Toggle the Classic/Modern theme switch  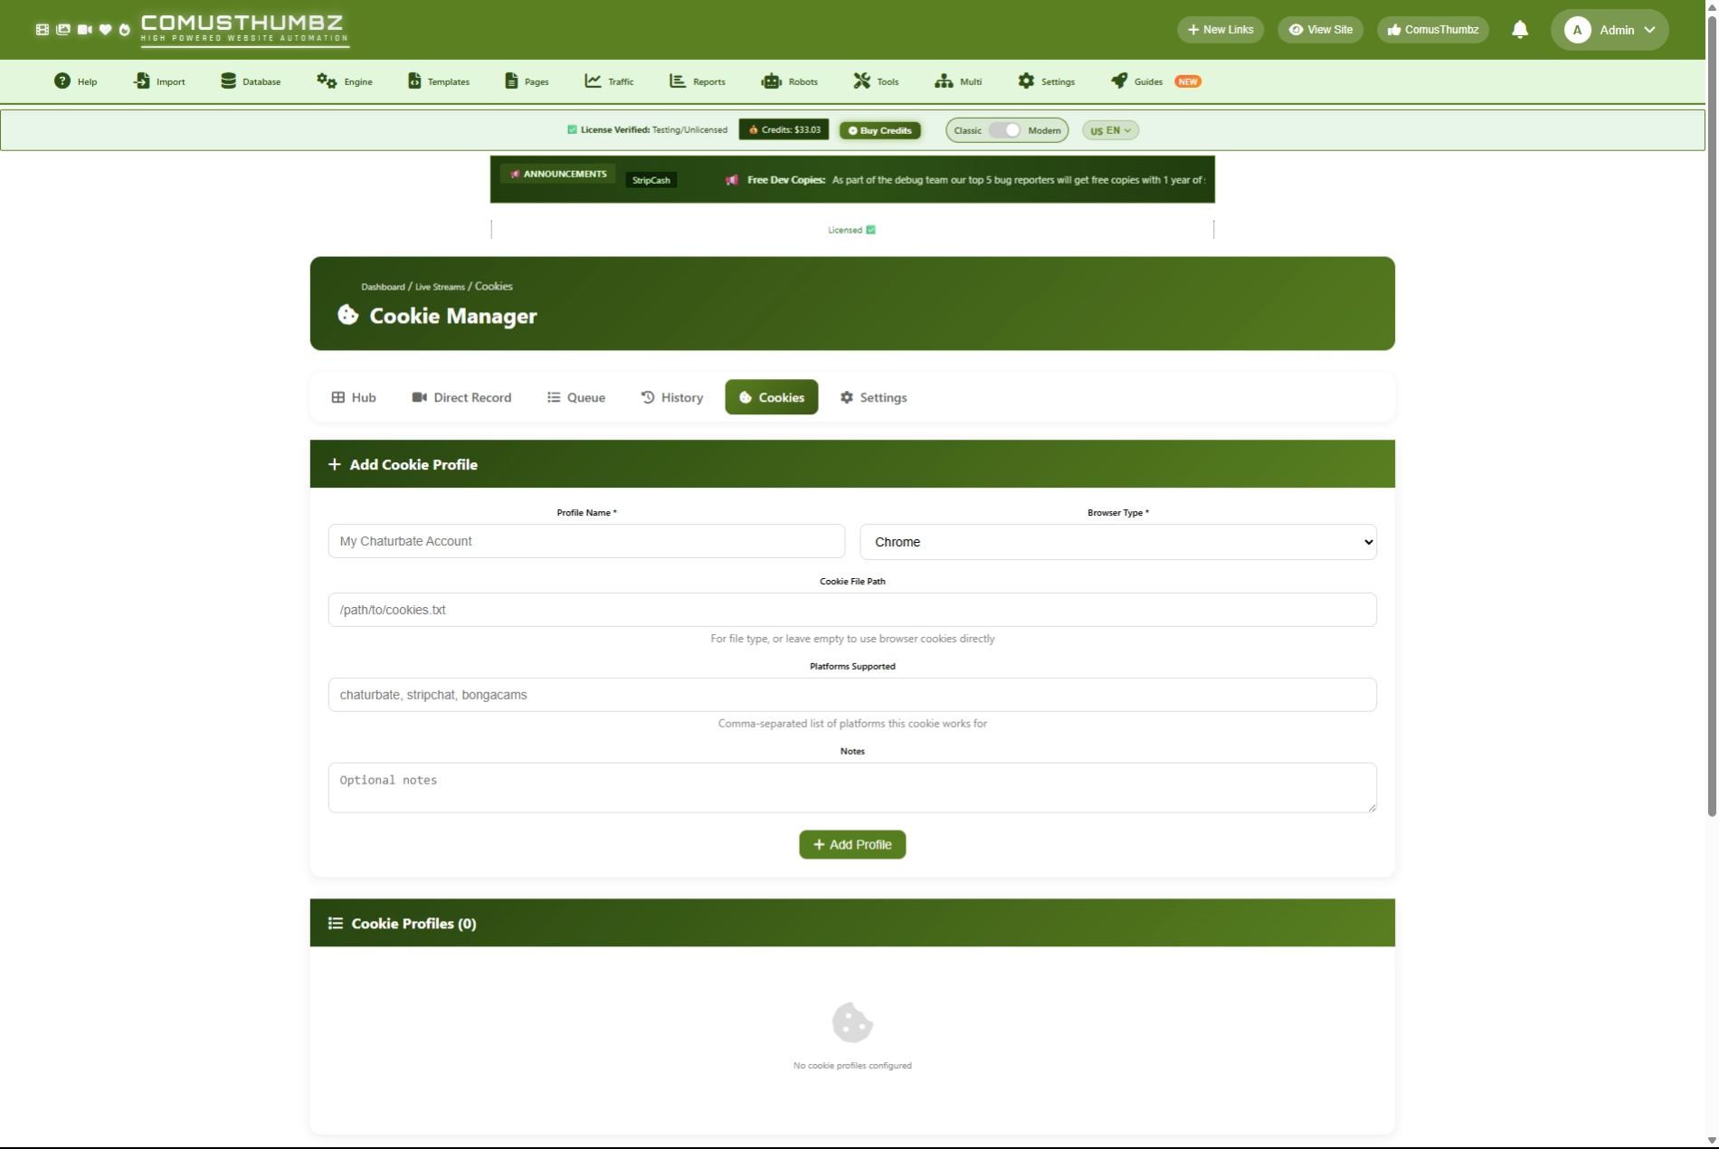(x=1004, y=130)
